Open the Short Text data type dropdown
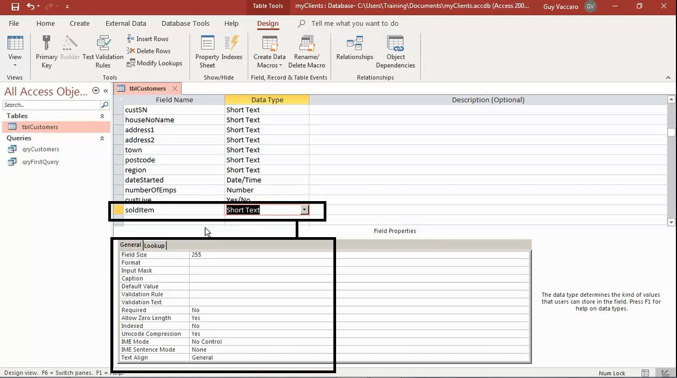This screenshot has height=378, width=677. (304, 210)
